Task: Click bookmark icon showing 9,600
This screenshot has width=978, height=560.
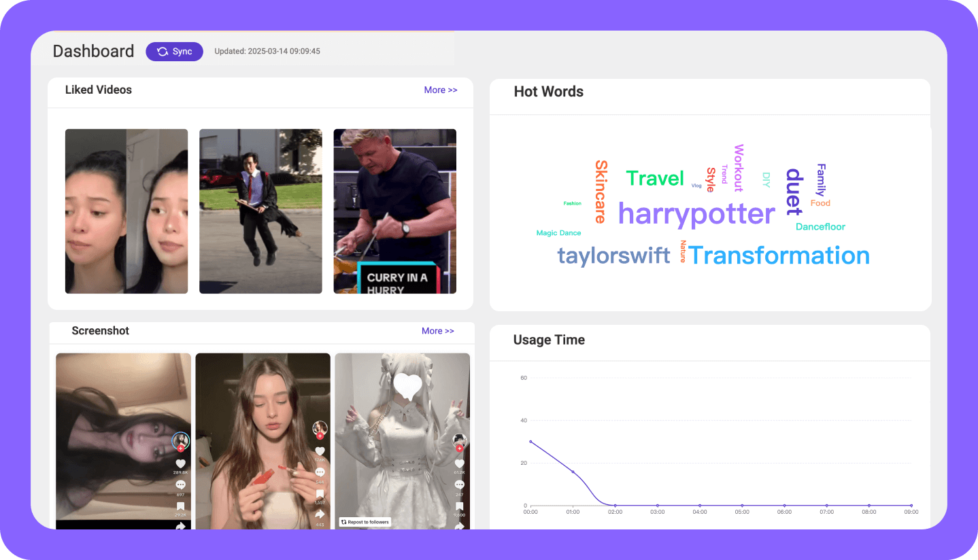Action: 459,507
